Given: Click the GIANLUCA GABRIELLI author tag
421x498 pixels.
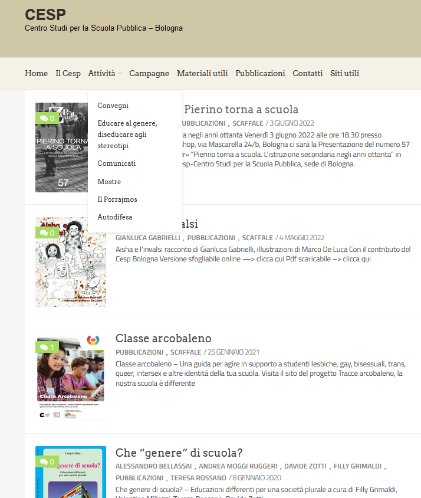Looking at the screenshot, I should pyautogui.click(x=147, y=238).
